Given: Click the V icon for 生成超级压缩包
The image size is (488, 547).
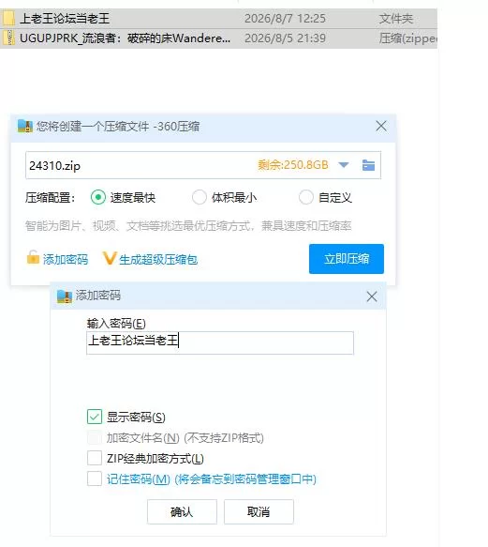Looking at the screenshot, I should pyautogui.click(x=109, y=258).
